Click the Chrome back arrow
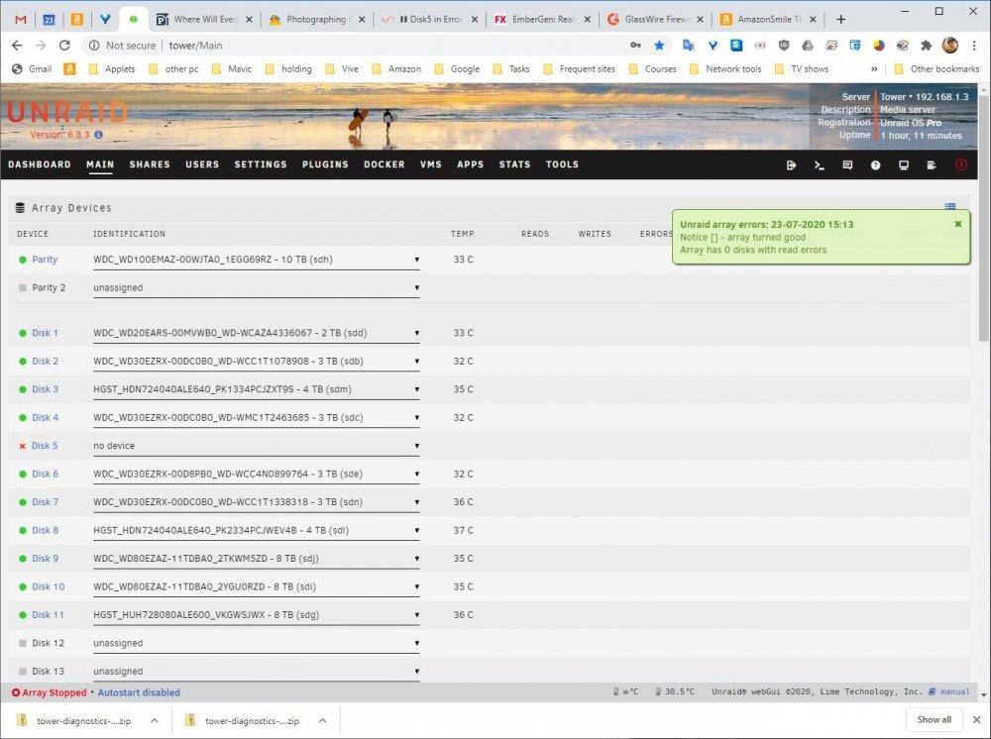The image size is (991, 739). coord(17,46)
